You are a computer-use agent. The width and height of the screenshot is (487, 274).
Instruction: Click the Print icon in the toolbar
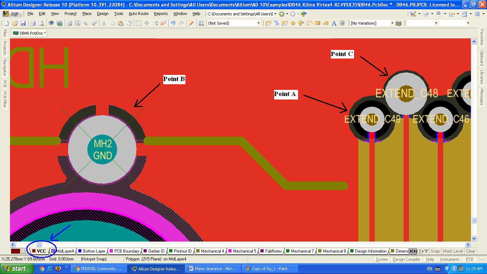tap(33, 23)
